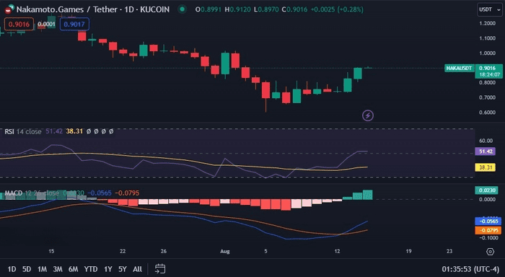
Task: Click the 1.2000 price axis label
Action: point(487,23)
